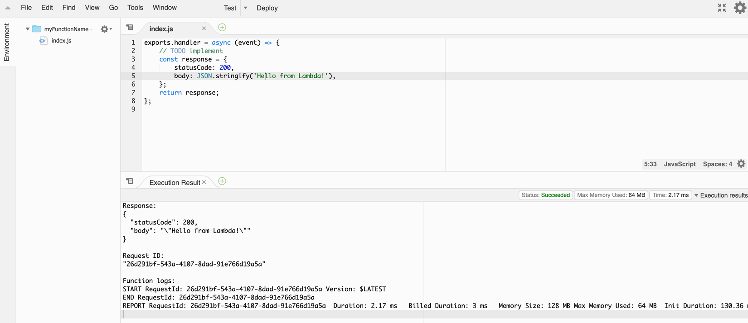
Task: Open the Test dropdown arrow
Action: click(246, 8)
